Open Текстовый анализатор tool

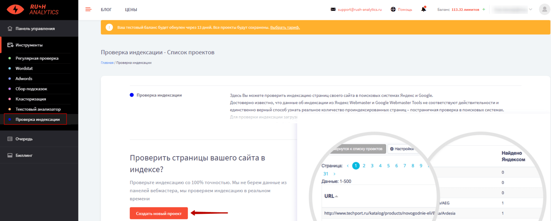[x=38, y=109]
